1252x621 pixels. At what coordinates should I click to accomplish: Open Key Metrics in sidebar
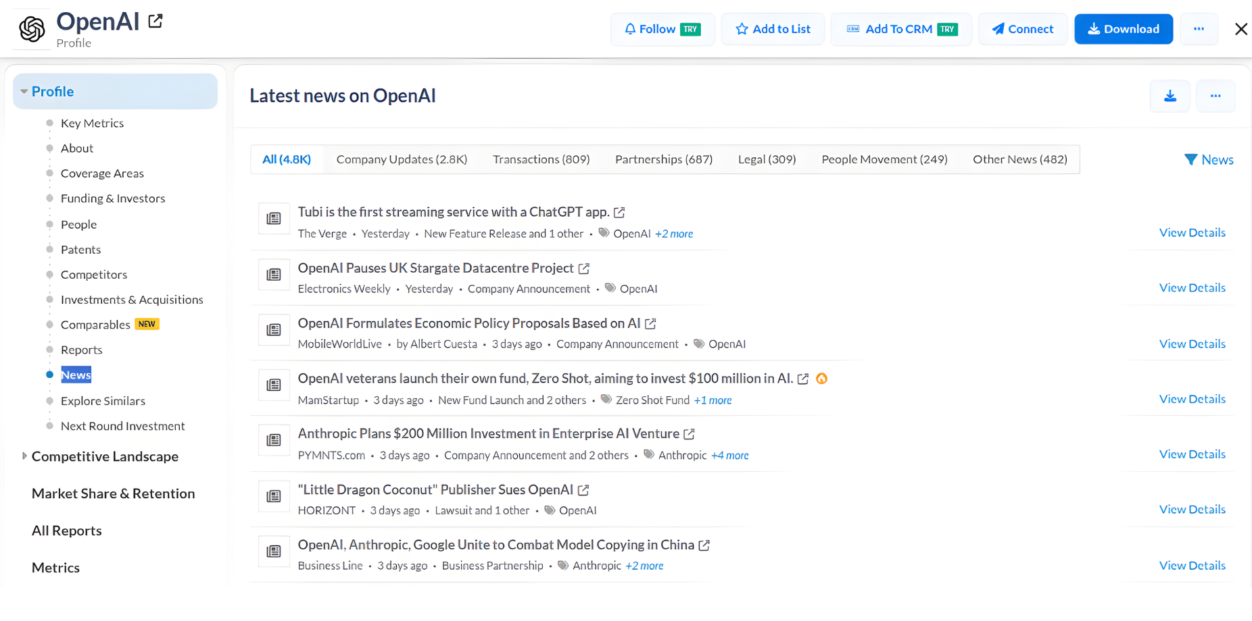[x=92, y=124]
